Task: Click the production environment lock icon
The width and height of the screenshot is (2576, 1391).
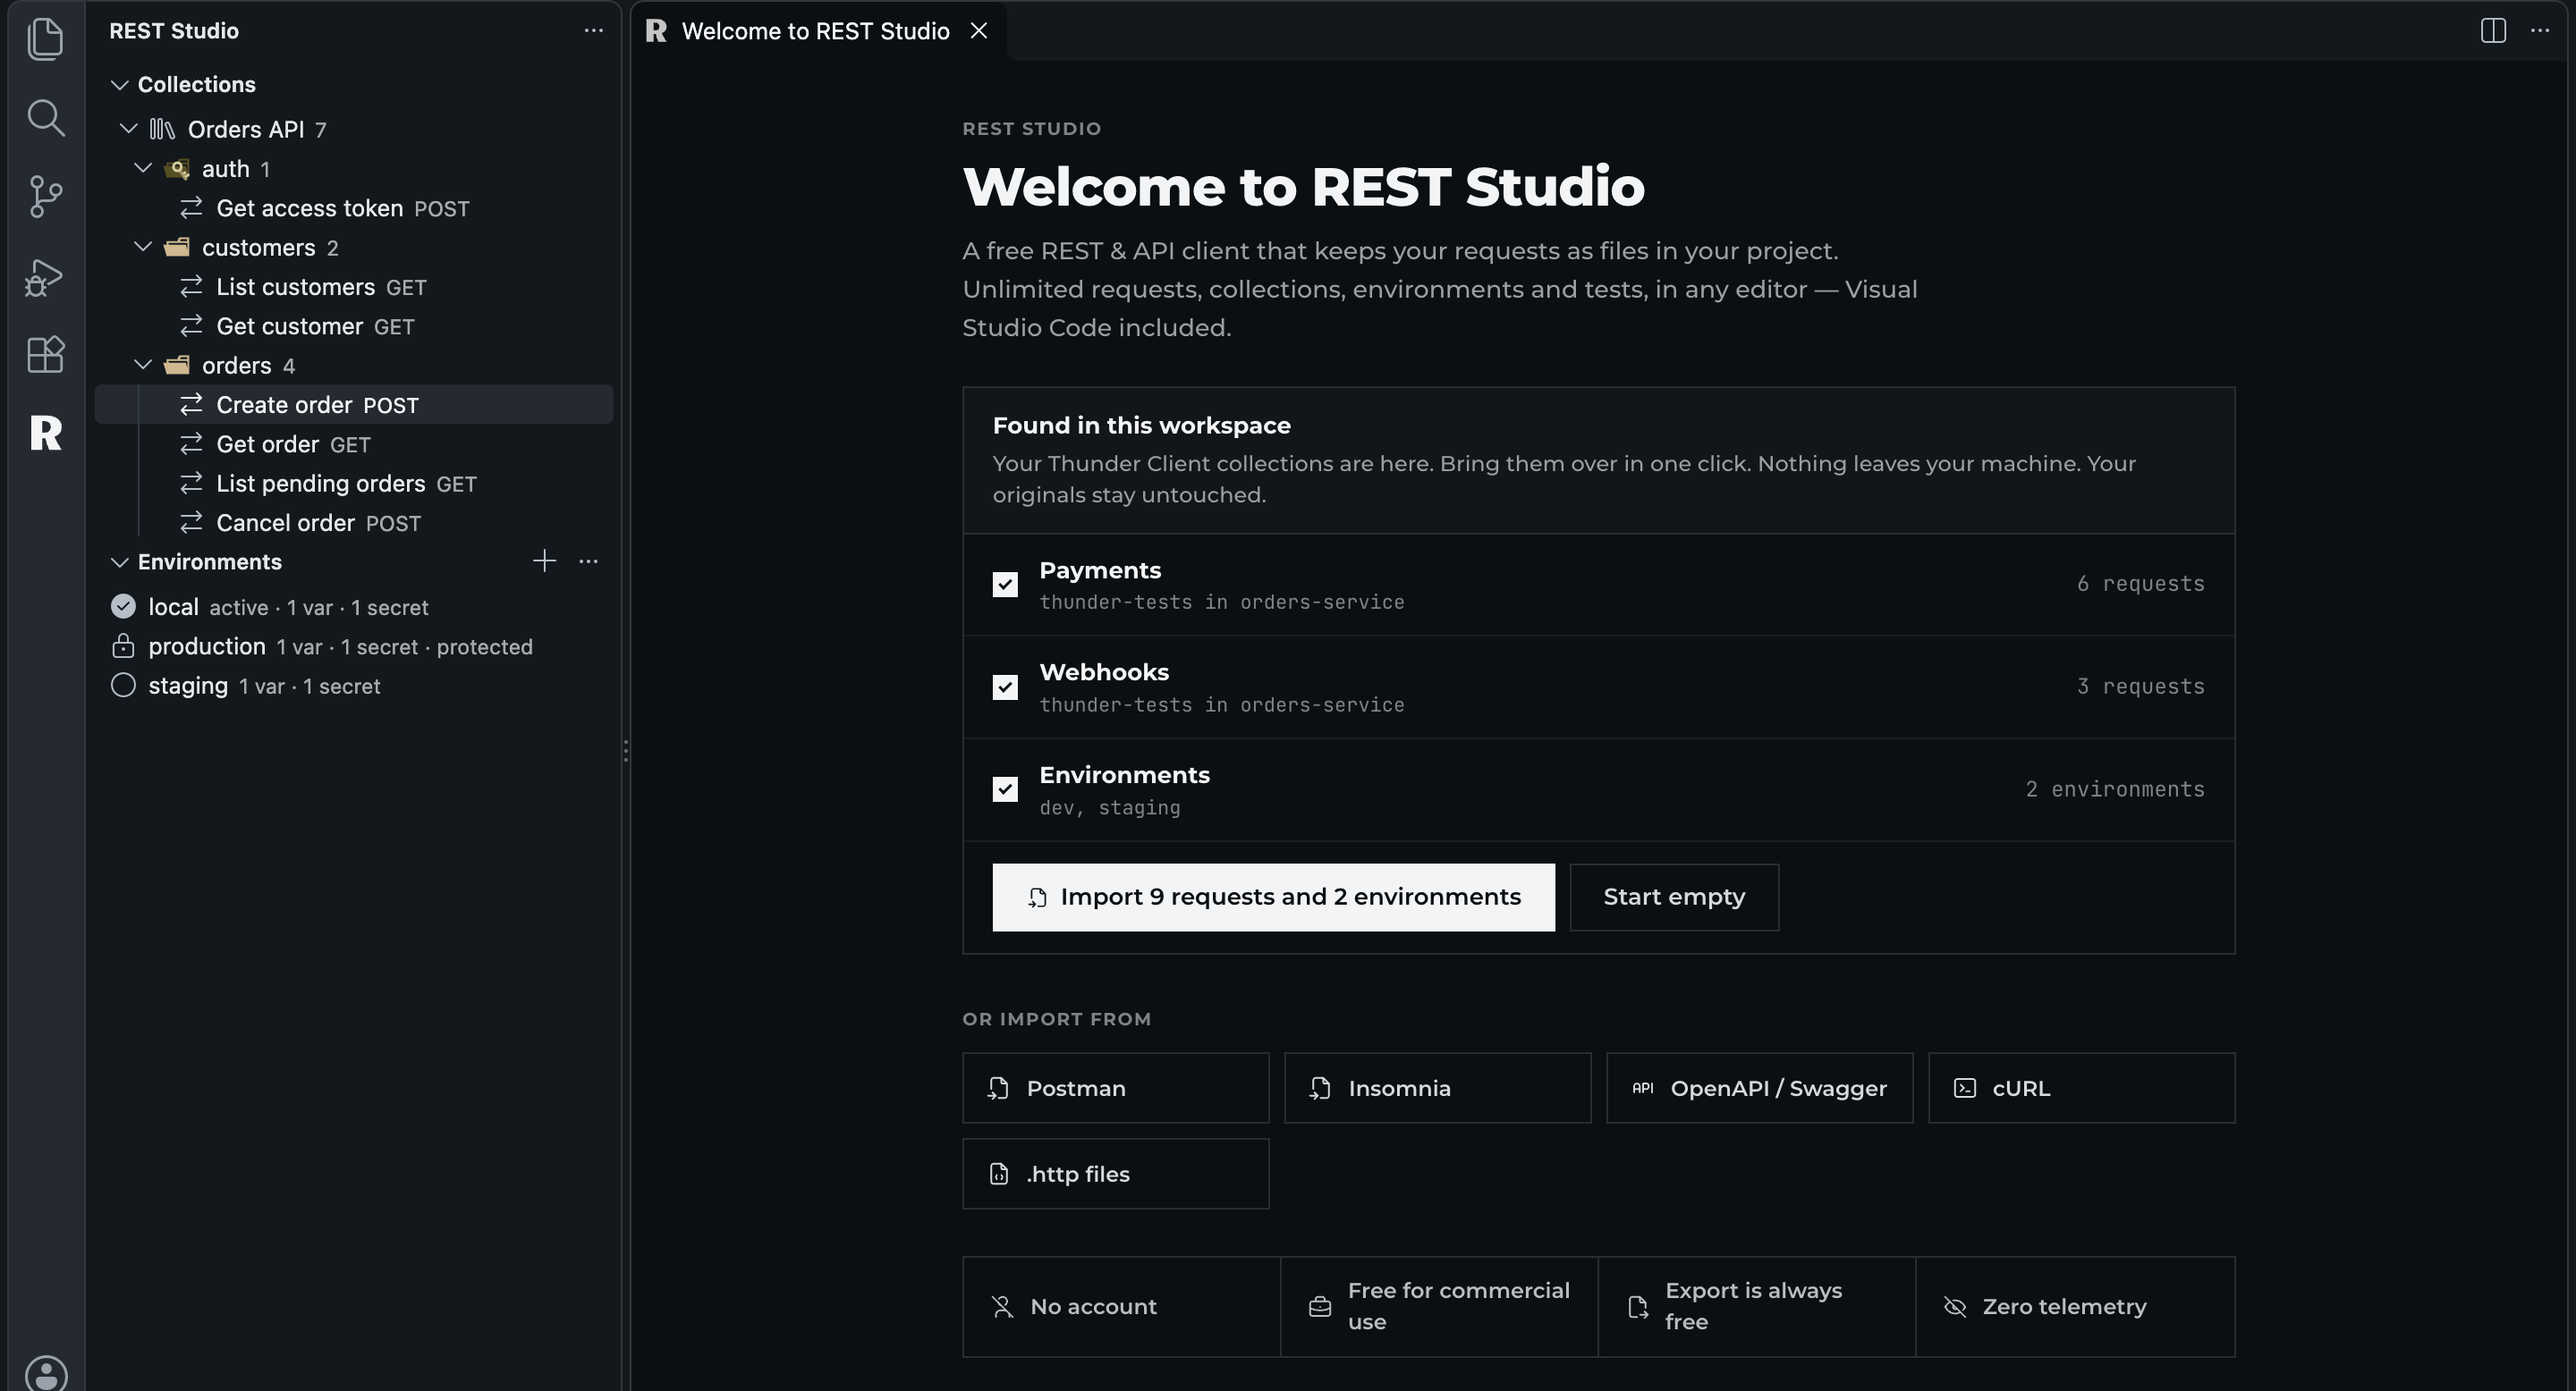Action: click(x=123, y=646)
